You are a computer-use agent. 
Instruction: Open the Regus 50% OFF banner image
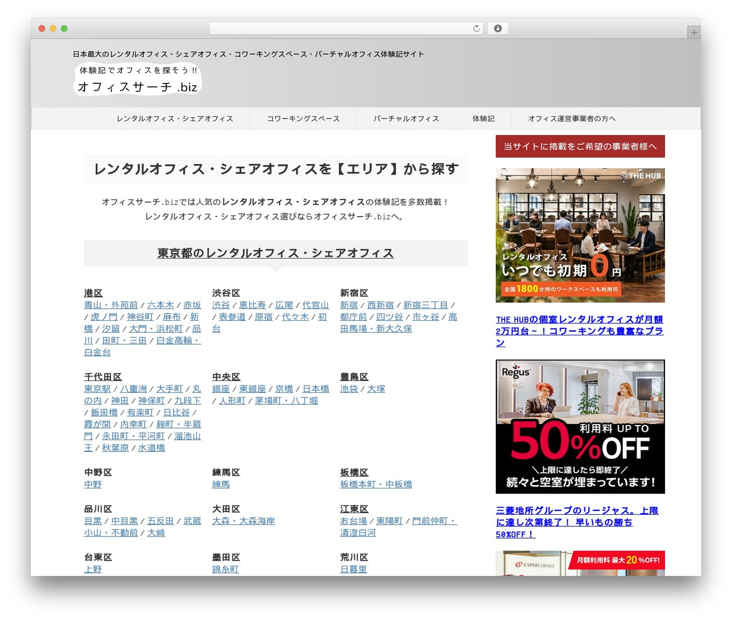(580, 427)
